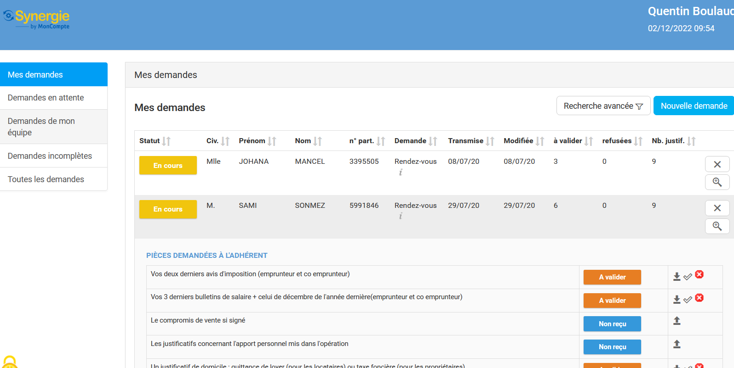Click the Nouvelle demande button
The width and height of the screenshot is (734, 368).
(694, 106)
